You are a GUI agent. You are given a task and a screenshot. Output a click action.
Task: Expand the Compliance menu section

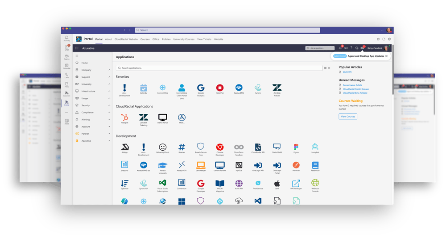93,112
